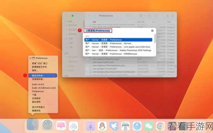
Task: Open the printer scanner app in Dock
Action: pos(126,126)
